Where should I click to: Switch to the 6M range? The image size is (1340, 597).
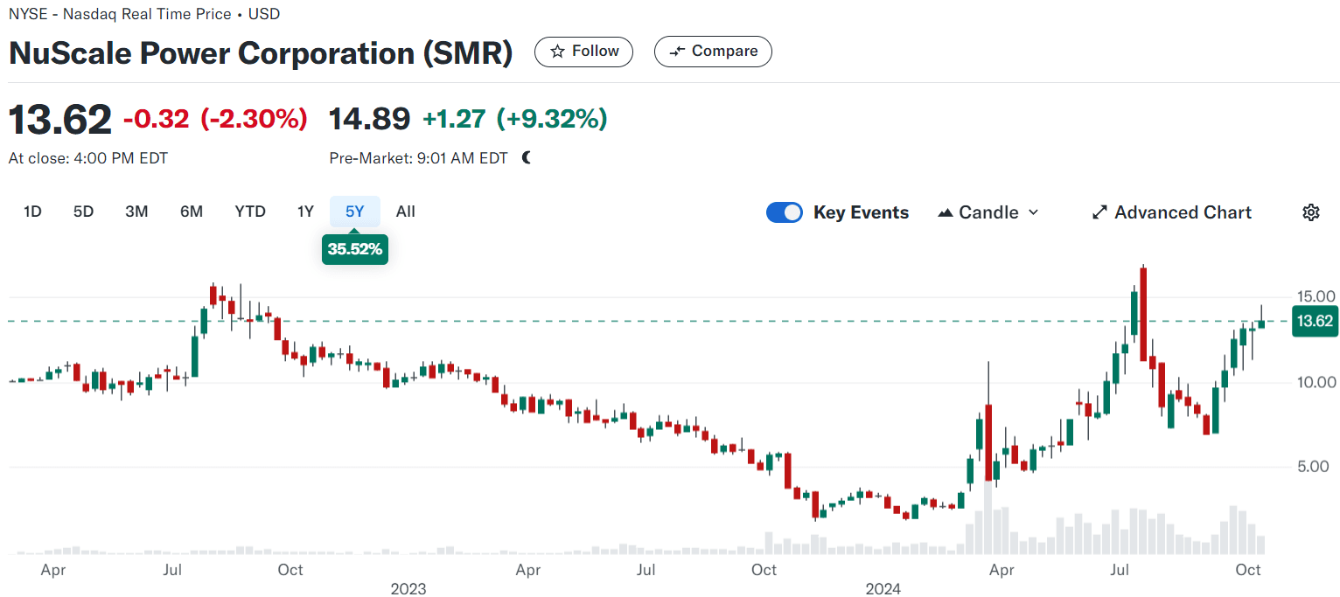click(x=192, y=212)
